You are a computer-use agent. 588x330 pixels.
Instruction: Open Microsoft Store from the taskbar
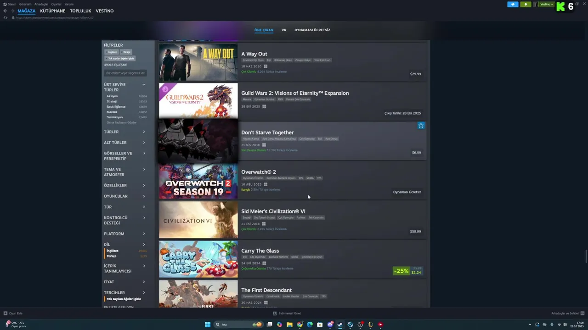click(x=320, y=324)
